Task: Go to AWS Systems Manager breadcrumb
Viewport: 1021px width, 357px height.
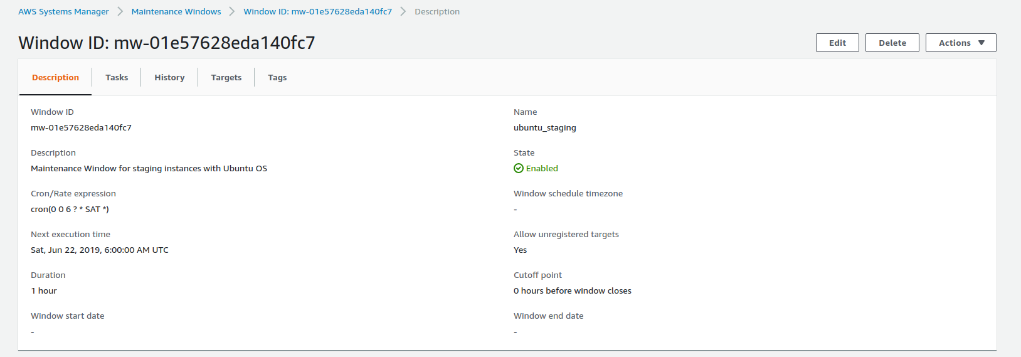Action: (x=63, y=11)
